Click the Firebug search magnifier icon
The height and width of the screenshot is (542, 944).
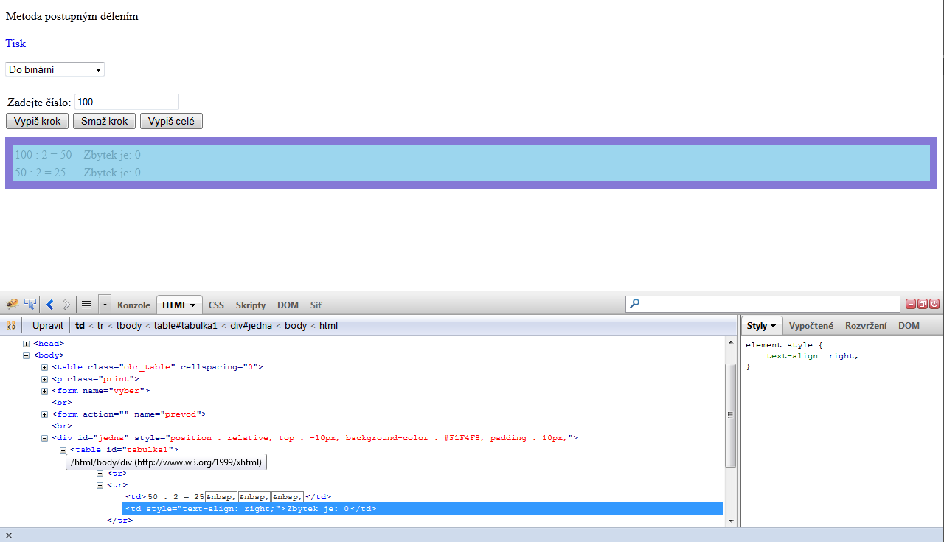(635, 303)
